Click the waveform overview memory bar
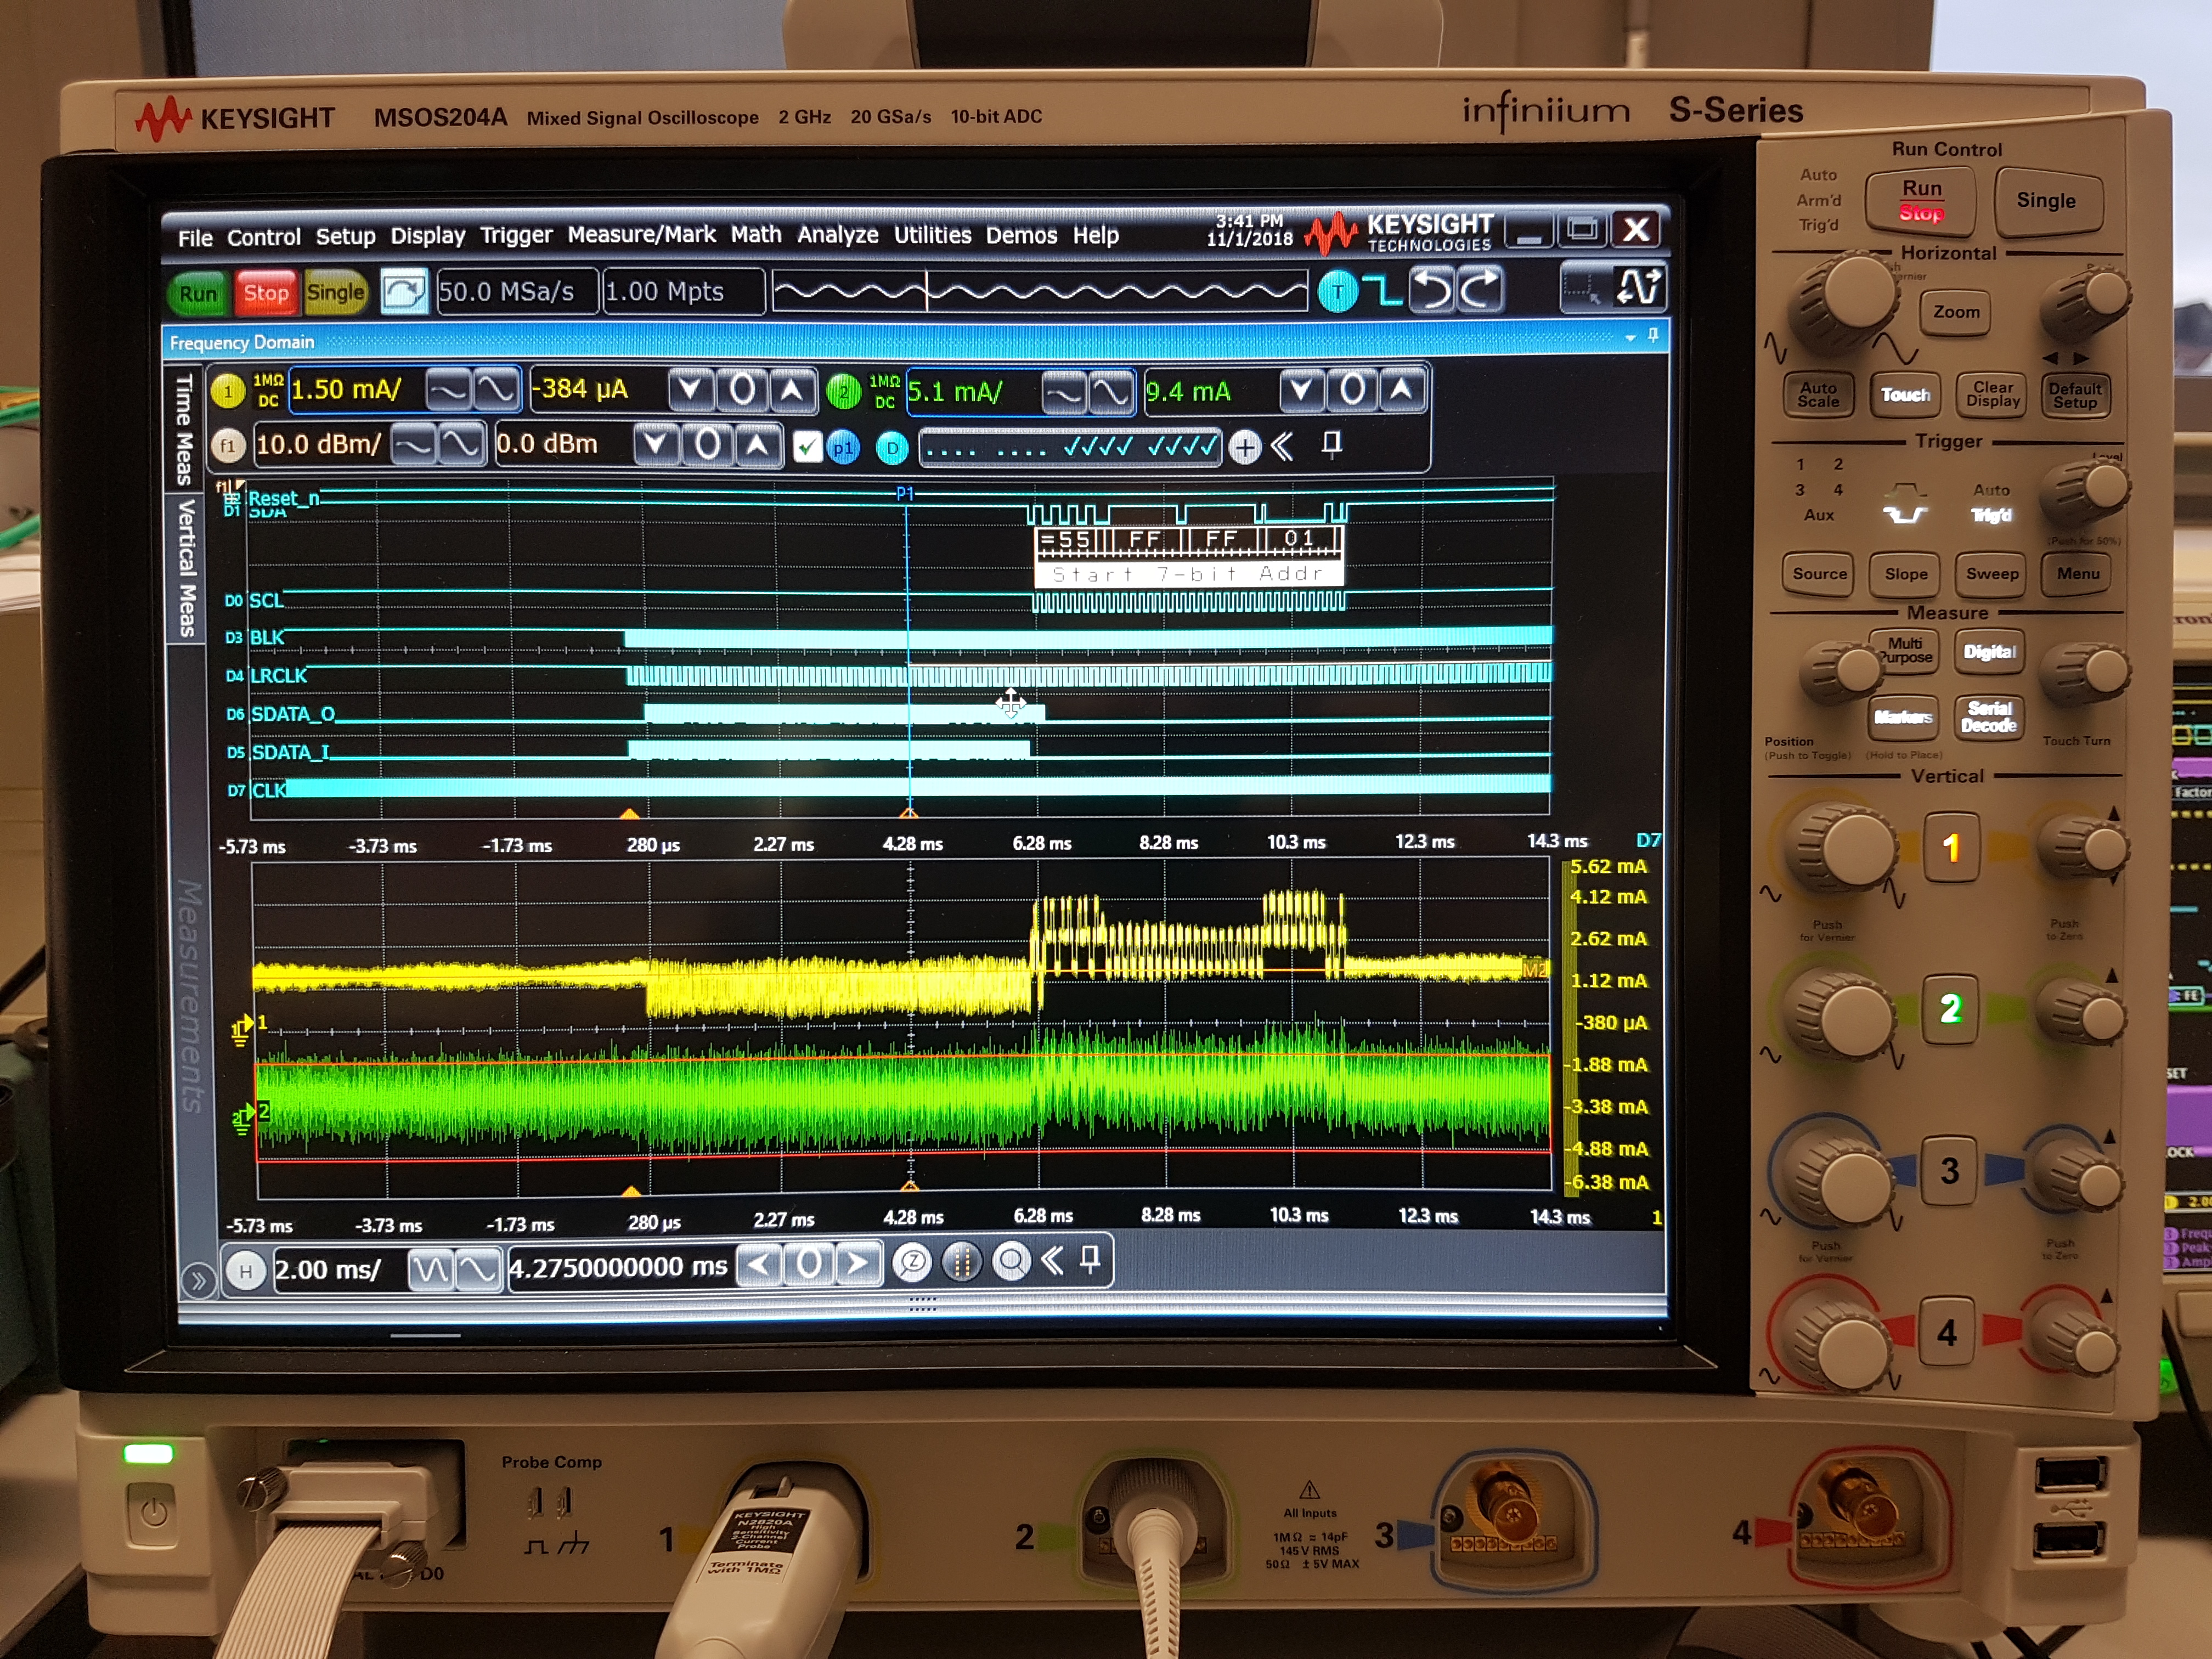 [1040, 291]
